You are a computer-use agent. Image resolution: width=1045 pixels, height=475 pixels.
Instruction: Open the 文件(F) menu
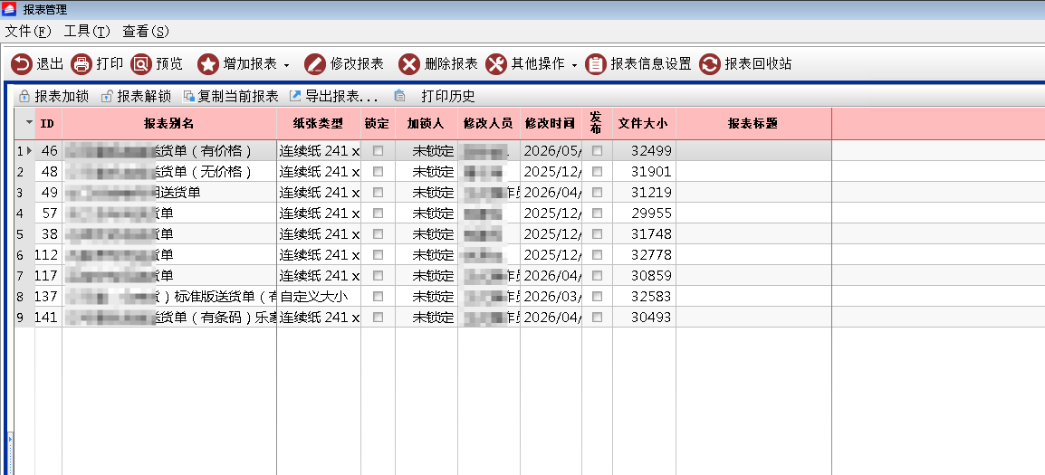[x=28, y=32]
